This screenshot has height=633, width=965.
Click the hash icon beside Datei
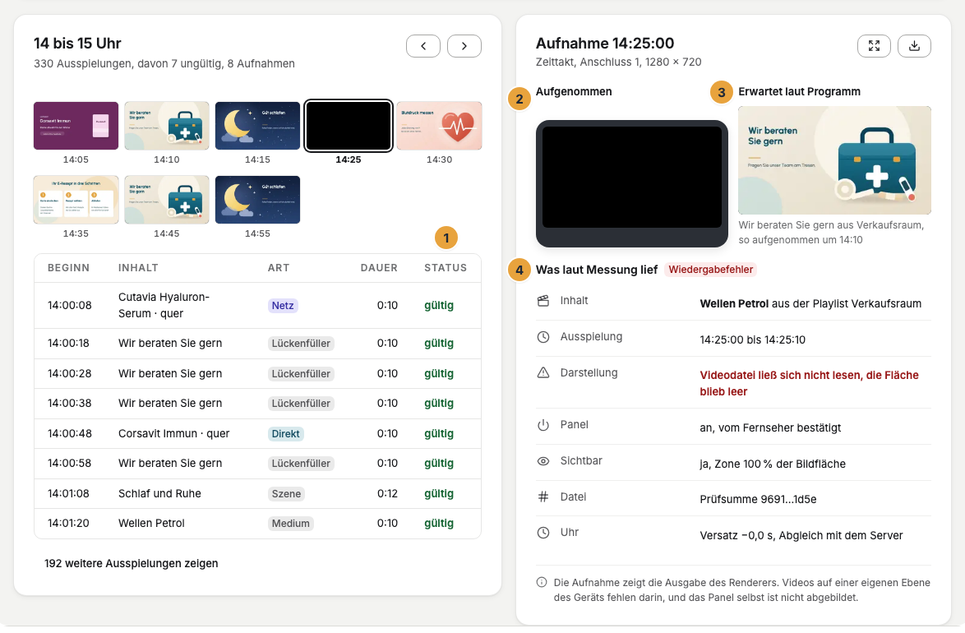(543, 497)
